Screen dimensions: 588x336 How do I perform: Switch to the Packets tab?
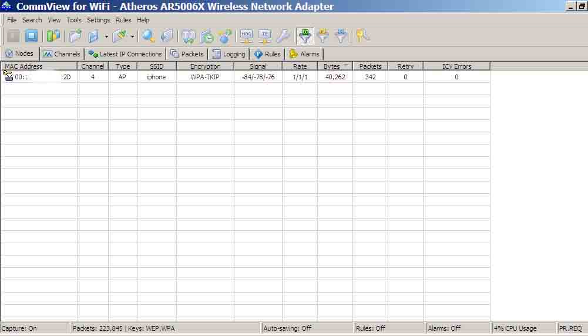(187, 54)
